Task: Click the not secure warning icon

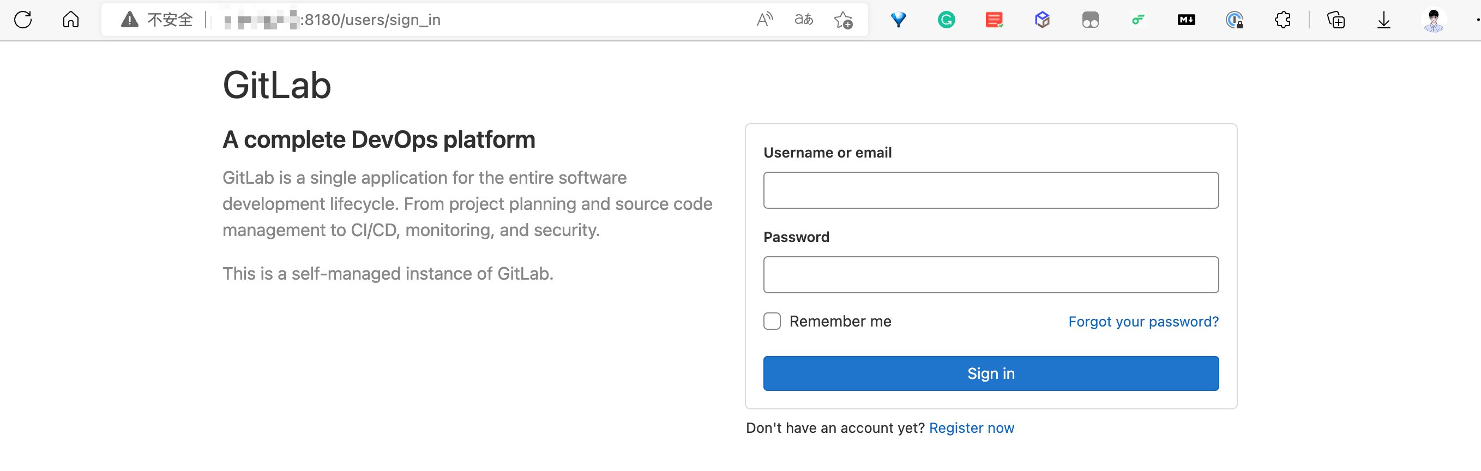Action: coord(129,20)
